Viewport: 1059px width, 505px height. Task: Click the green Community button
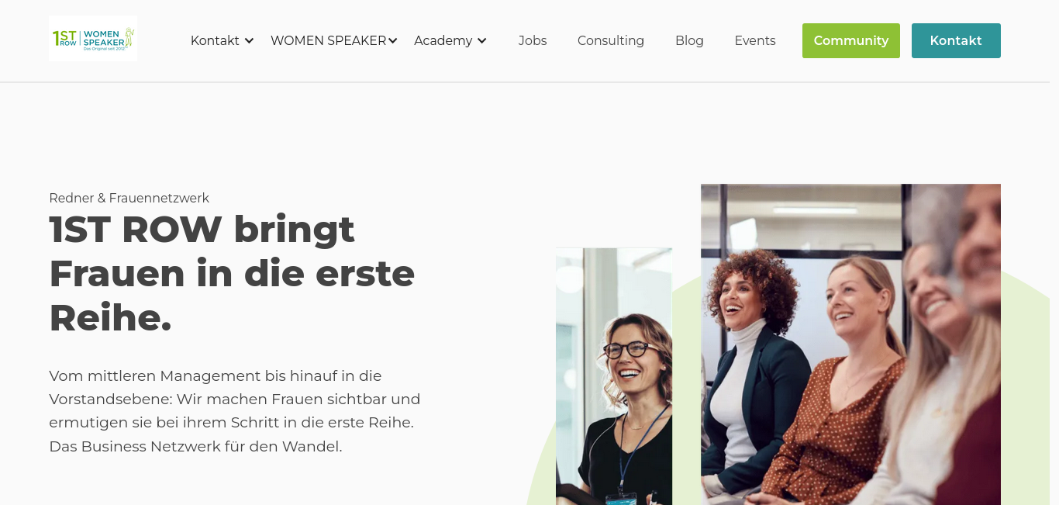coord(851,40)
